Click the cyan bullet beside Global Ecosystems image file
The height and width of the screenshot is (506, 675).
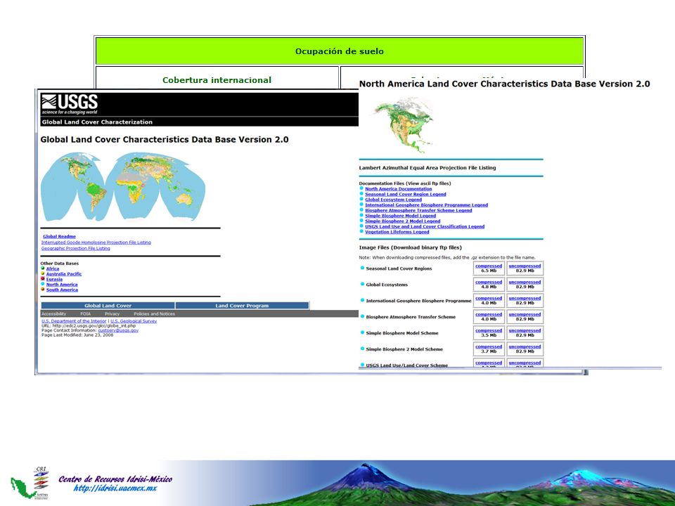[x=363, y=284]
